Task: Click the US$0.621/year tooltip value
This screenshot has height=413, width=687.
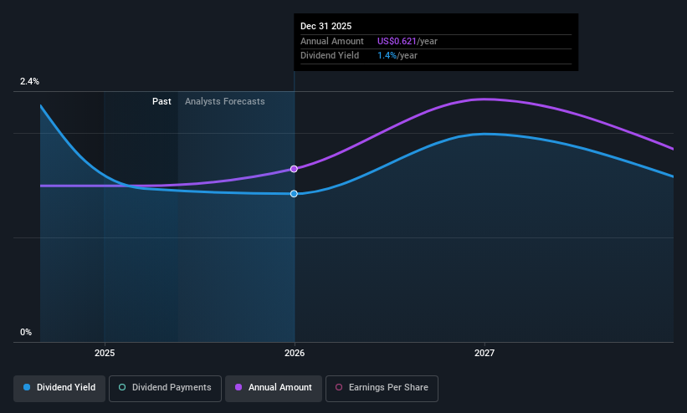Action: 408,41
